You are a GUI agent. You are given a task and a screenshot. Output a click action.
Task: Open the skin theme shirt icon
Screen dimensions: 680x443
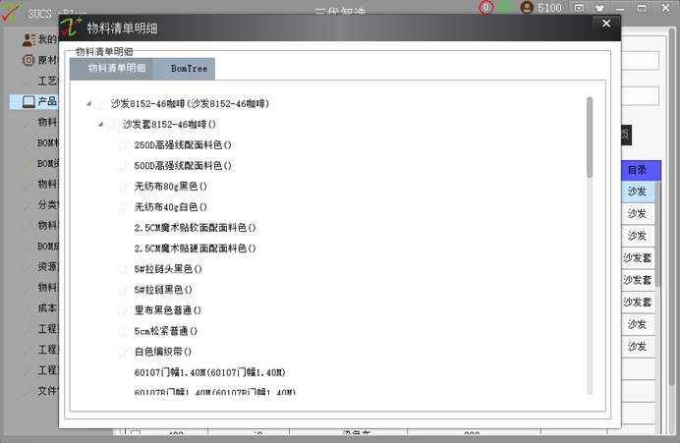tap(599, 8)
